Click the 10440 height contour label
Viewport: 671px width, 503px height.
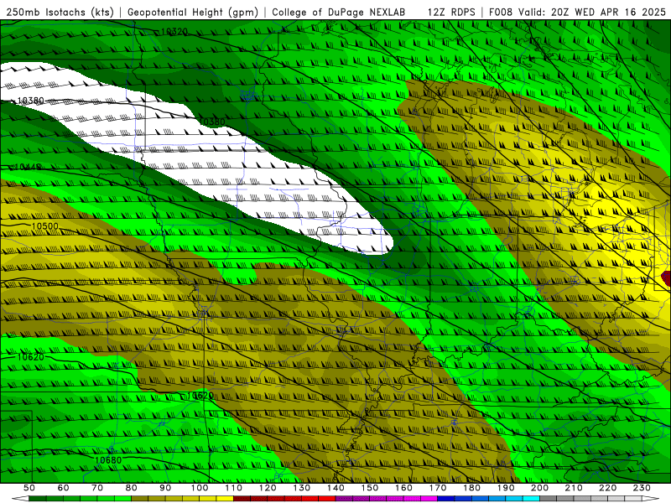click(29, 167)
